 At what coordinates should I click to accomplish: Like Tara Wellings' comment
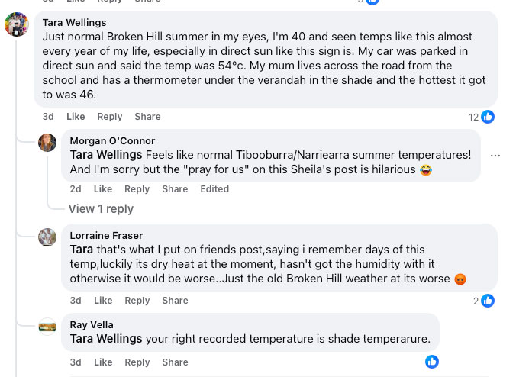tap(76, 117)
